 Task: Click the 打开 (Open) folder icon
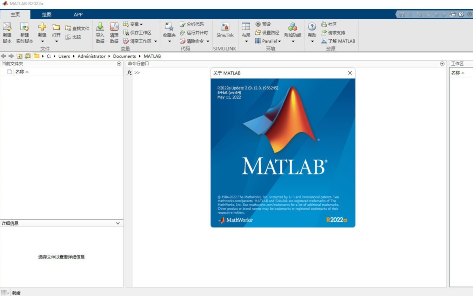(x=56, y=27)
